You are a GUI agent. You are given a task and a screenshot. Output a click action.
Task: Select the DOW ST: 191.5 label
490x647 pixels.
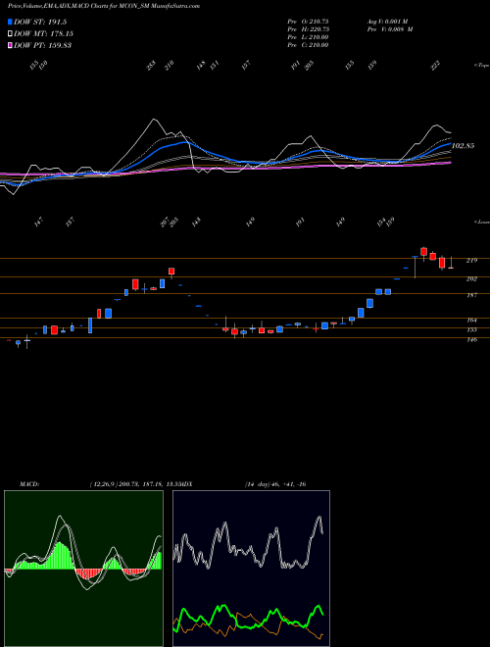point(40,22)
